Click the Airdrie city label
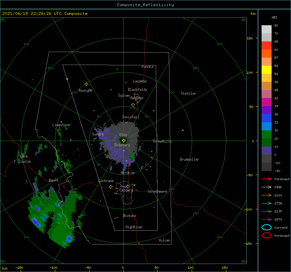Viewport: 291px width, 272px height. (x=127, y=173)
